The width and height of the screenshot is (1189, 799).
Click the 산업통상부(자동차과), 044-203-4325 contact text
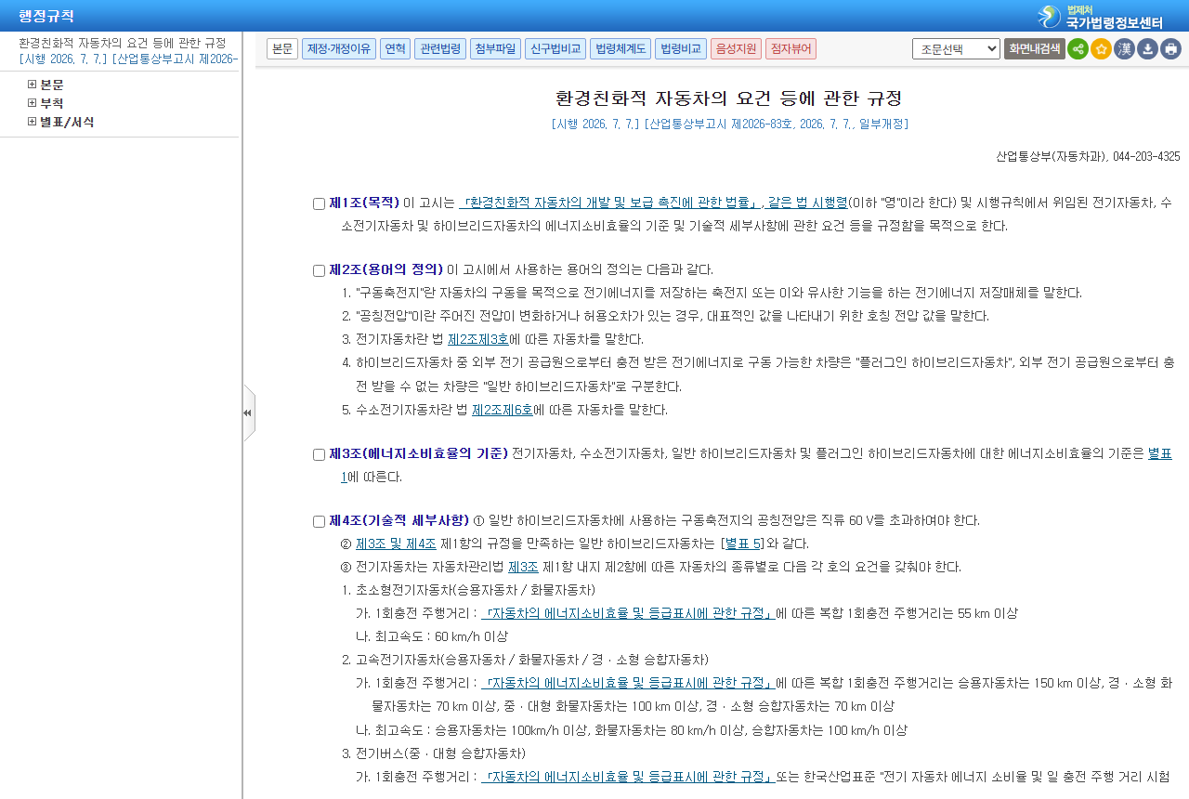pyautogui.click(x=1088, y=157)
